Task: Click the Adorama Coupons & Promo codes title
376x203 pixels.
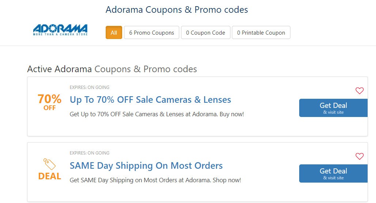Action: [x=177, y=9]
